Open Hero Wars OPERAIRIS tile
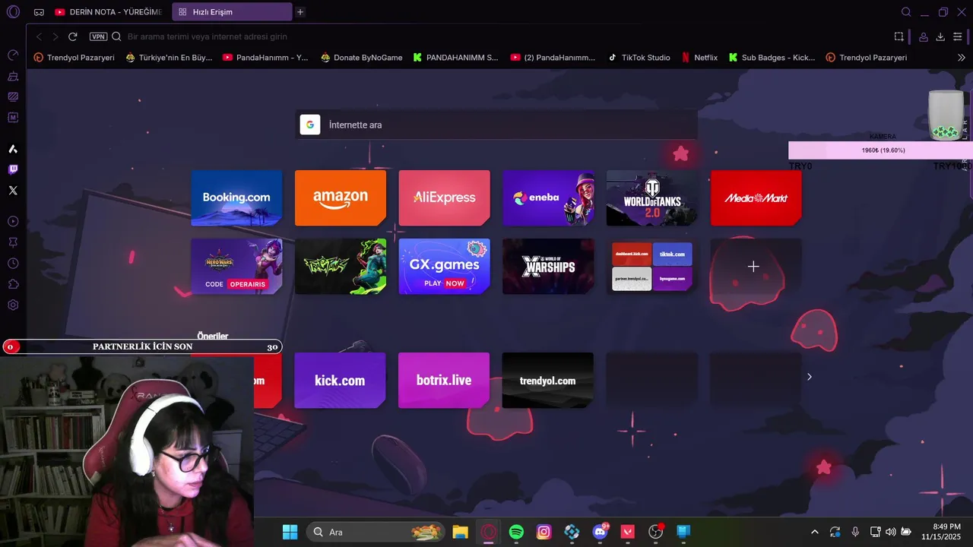The width and height of the screenshot is (973, 547). (x=236, y=266)
